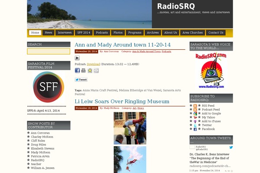Show posts by RadioSRQ contributor
Viewport: 260px width, 173px height.
(38, 160)
